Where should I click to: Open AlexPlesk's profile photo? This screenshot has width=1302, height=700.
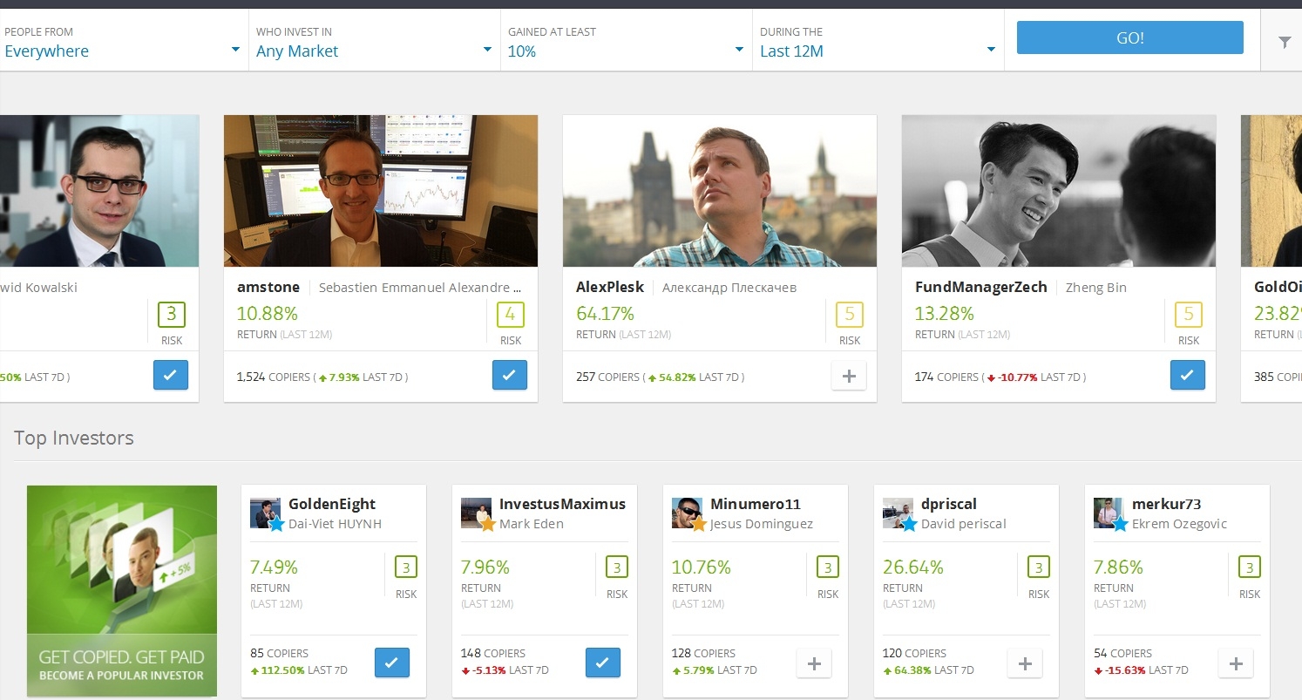click(x=720, y=191)
